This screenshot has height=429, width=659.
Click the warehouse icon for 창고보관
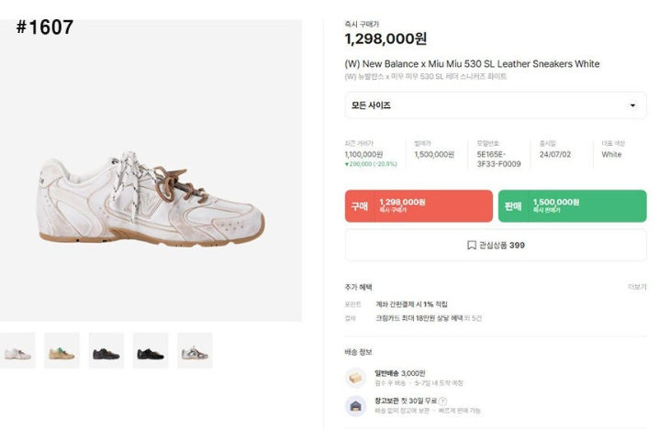point(355,405)
